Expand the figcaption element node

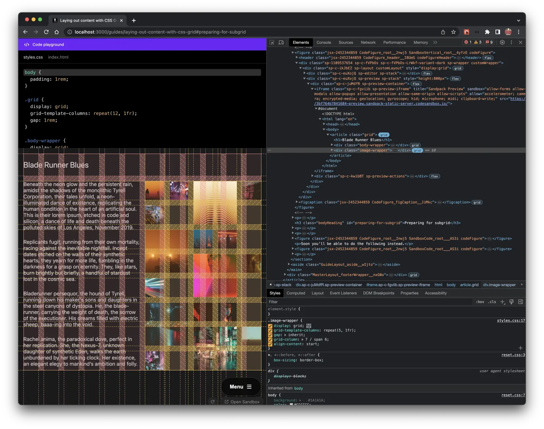(x=297, y=202)
